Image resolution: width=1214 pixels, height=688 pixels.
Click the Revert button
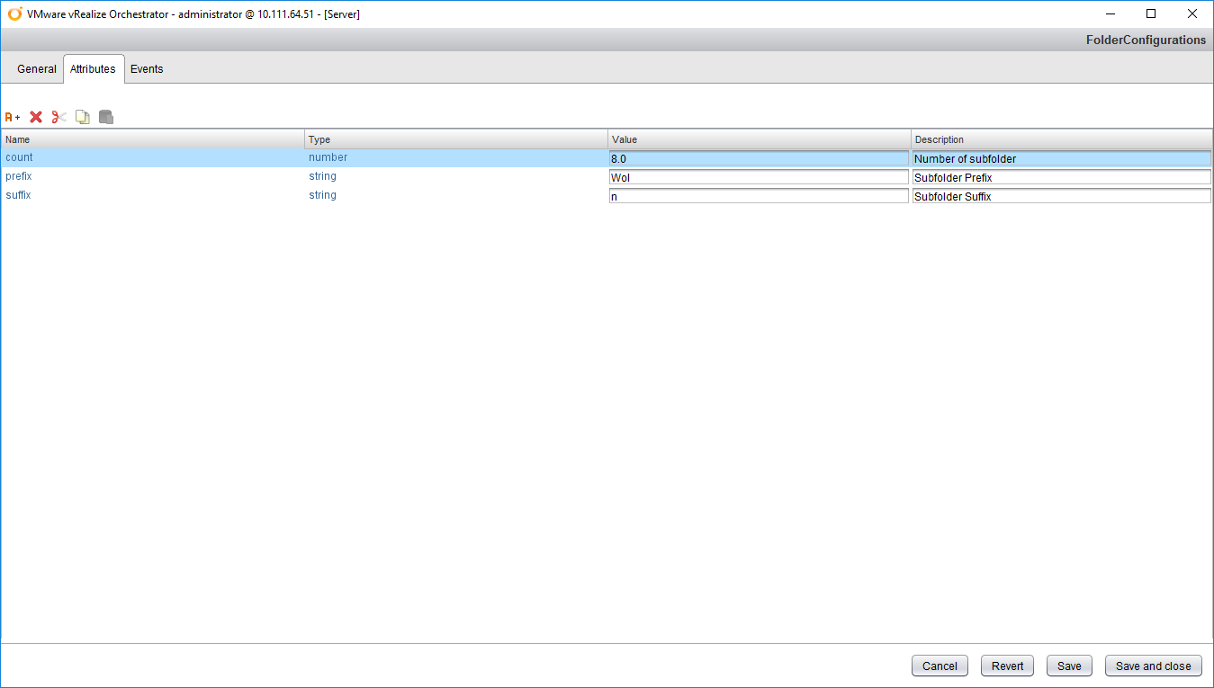1007,666
